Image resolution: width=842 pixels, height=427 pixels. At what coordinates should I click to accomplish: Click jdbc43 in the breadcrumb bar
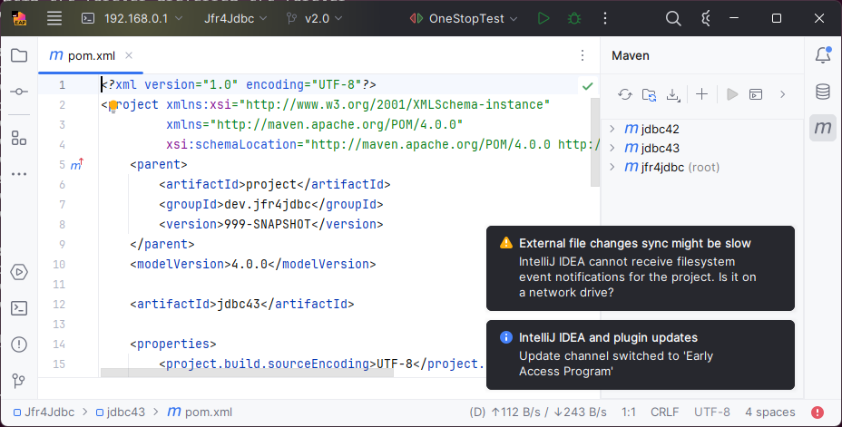point(121,412)
